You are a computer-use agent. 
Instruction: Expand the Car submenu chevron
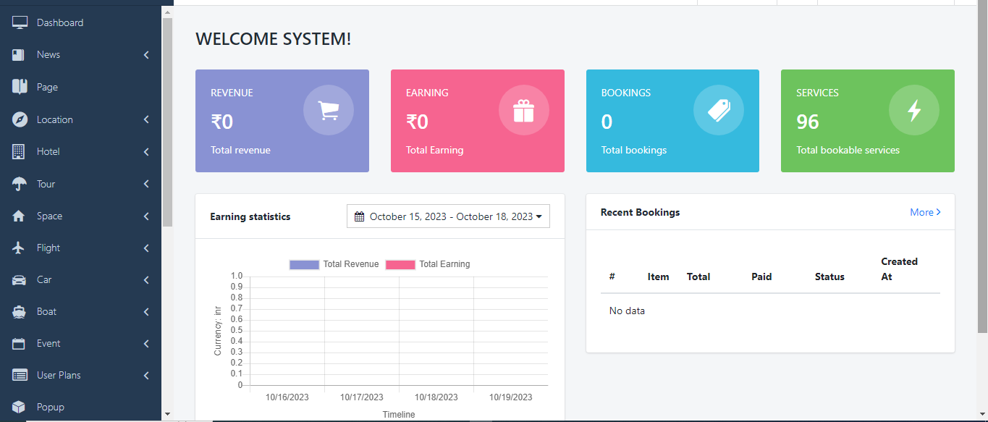(x=146, y=280)
